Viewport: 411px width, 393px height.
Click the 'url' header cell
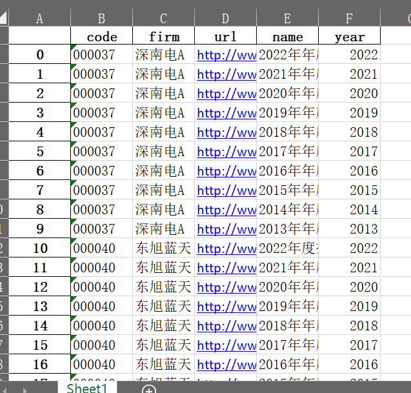coord(225,35)
